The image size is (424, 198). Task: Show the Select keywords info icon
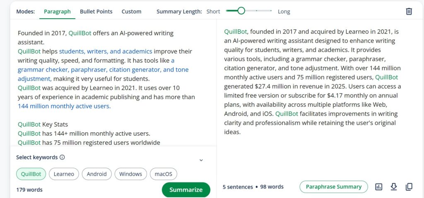62,157
